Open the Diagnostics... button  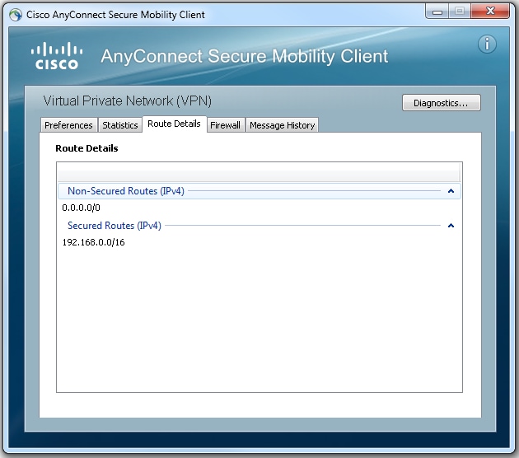click(442, 103)
